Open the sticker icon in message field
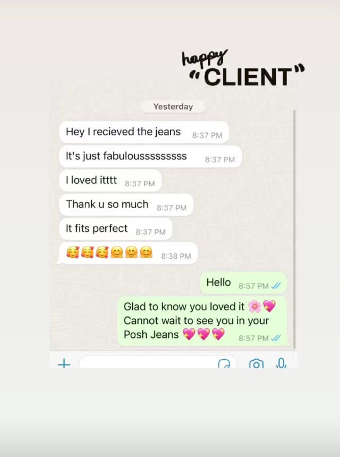The width and height of the screenshot is (340, 457). 224,364
